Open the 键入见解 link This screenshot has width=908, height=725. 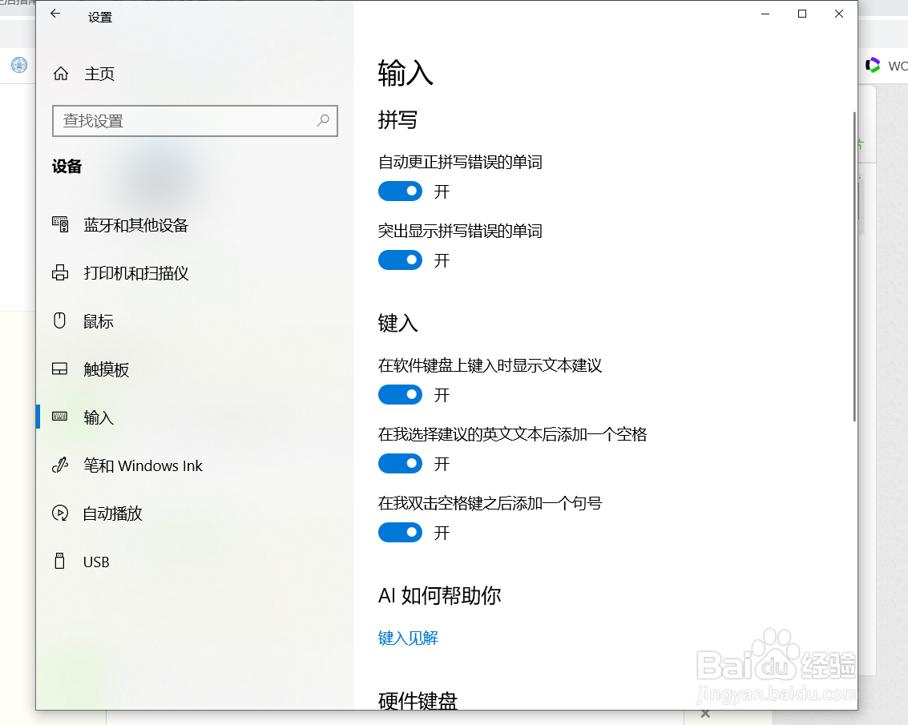[408, 637]
